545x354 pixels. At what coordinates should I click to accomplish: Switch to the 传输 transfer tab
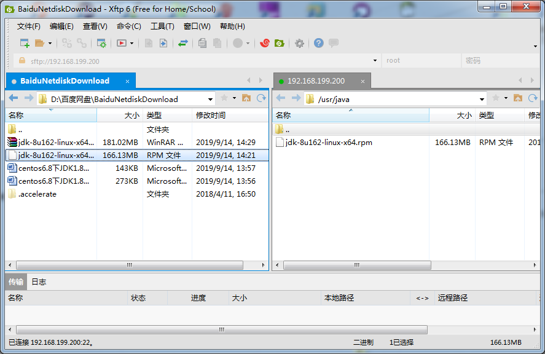point(15,281)
